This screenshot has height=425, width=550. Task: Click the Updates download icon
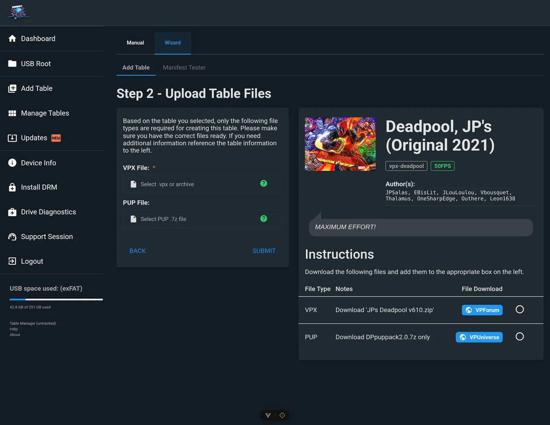pyautogui.click(x=12, y=138)
